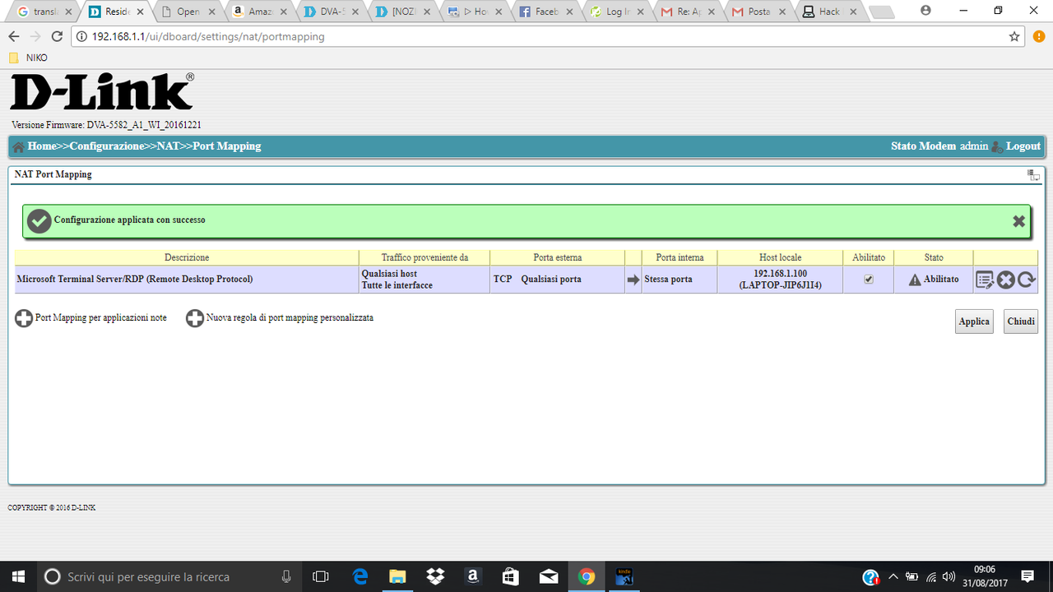The width and height of the screenshot is (1053, 592).
Task: Refresh the RDP port mapping rule
Action: (x=1025, y=280)
